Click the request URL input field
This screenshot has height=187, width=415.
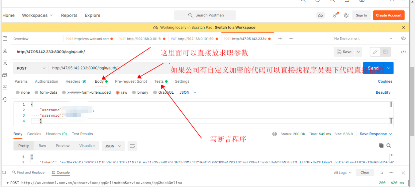pyautogui.click(x=204, y=68)
